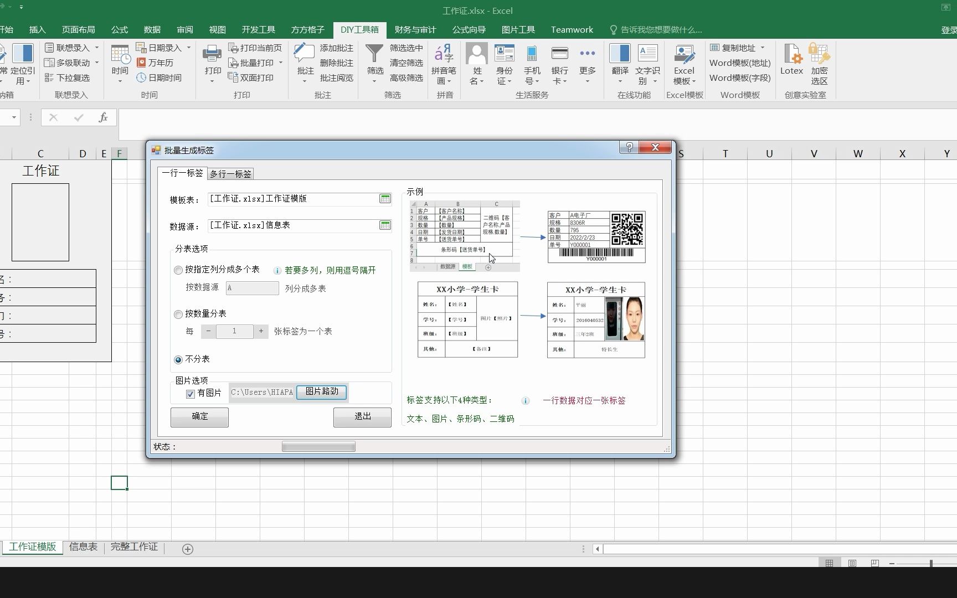The height and width of the screenshot is (598, 957).
Task: Click the 确定 button
Action: 199,417
